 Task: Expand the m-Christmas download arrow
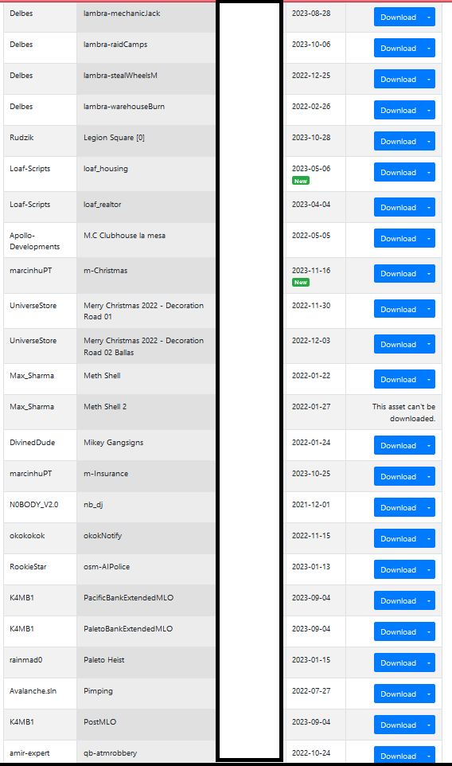[x=429, y=274]
